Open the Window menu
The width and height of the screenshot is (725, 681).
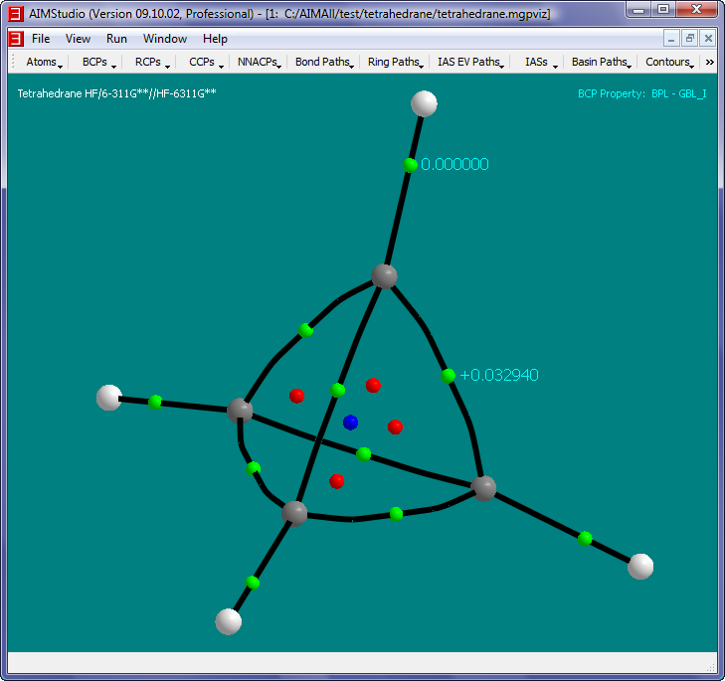165,39
